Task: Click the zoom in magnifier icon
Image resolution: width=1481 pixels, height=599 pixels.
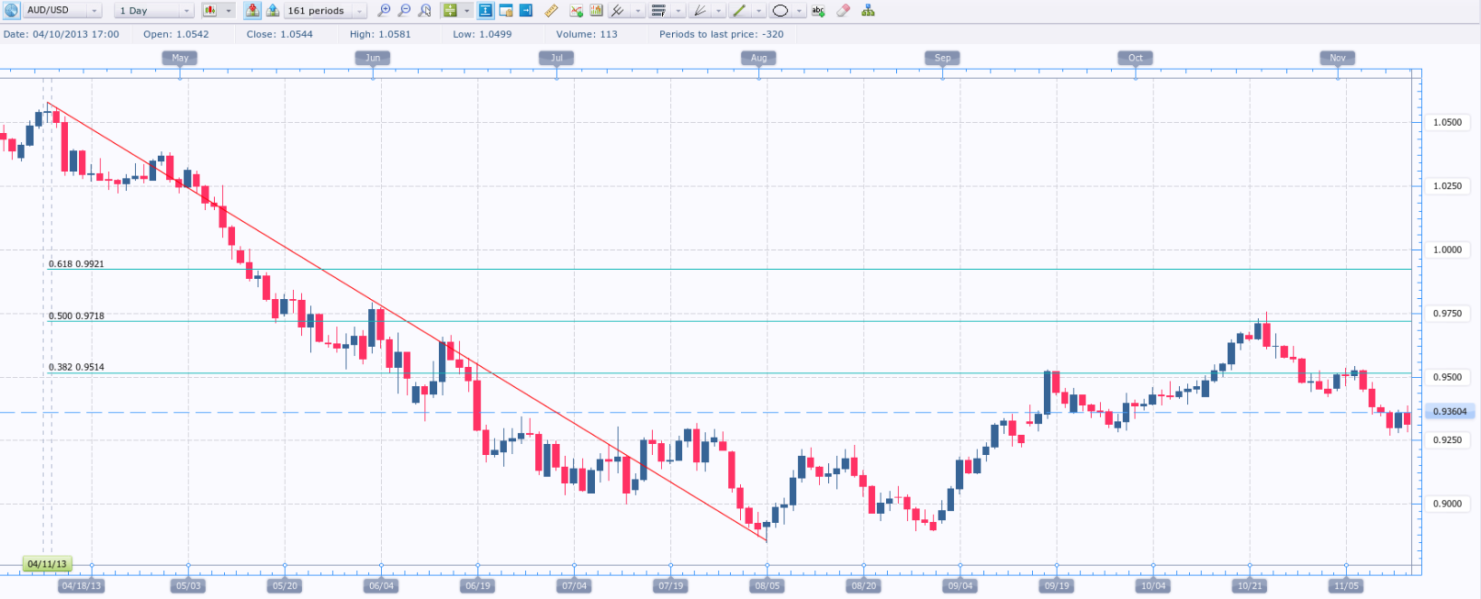Action: pos(384,10)
